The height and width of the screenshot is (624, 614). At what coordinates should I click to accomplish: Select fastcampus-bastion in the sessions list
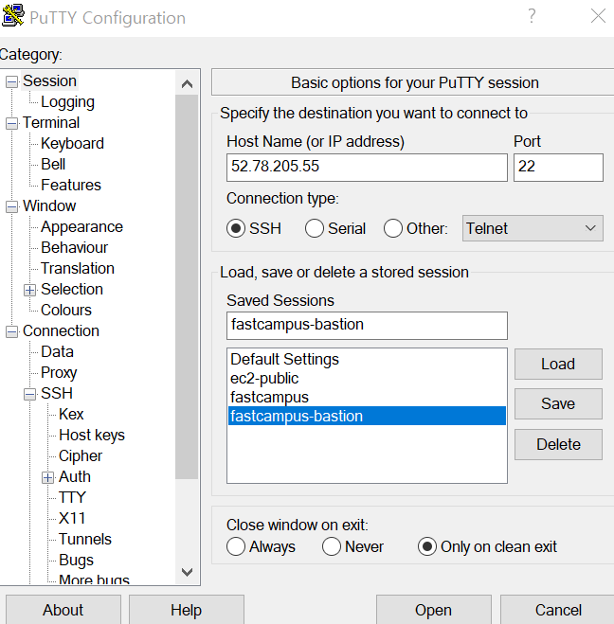[367, 416]
